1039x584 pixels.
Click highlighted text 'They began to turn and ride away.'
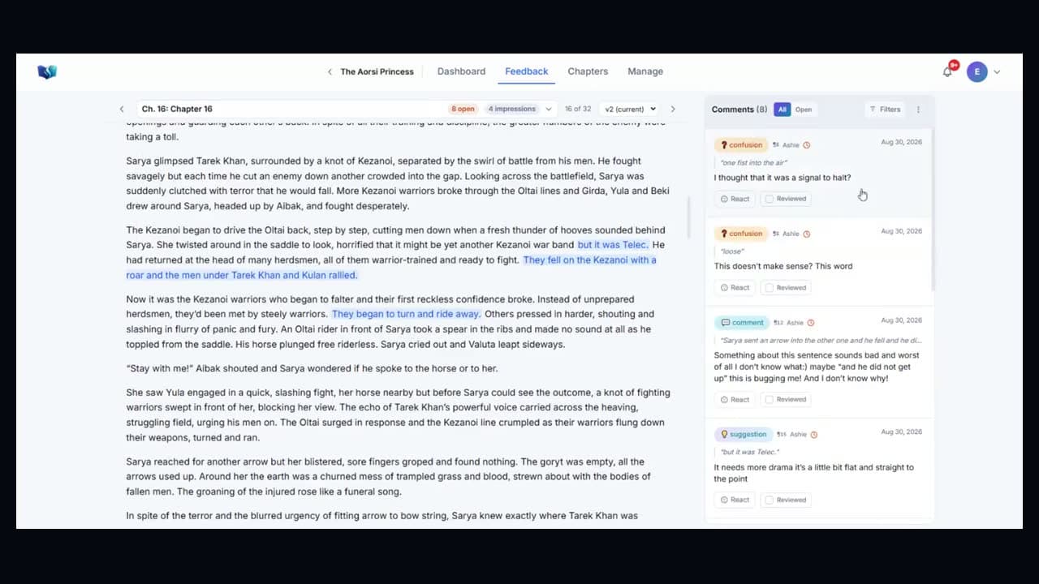(406, 314)
